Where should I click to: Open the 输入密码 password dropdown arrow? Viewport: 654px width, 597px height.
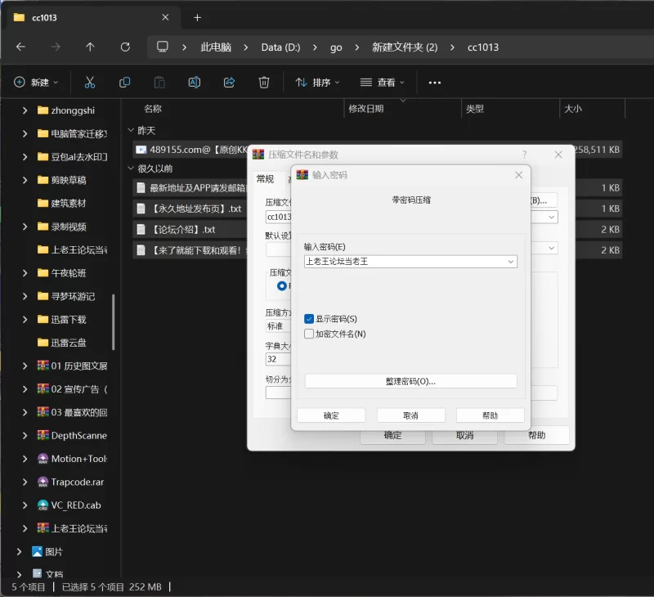pos(510,262)
